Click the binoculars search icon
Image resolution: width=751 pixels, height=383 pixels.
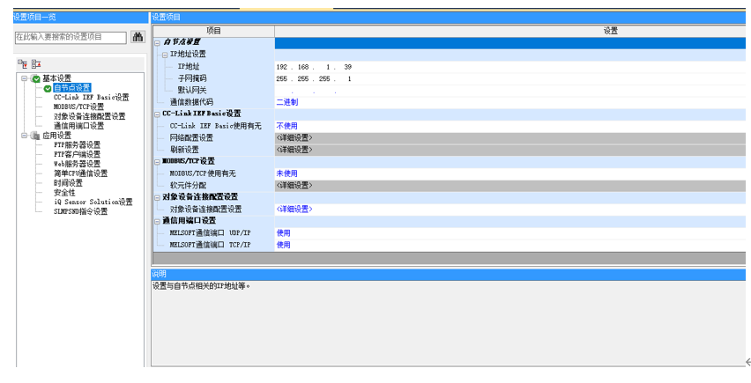[x=138, y=37]
